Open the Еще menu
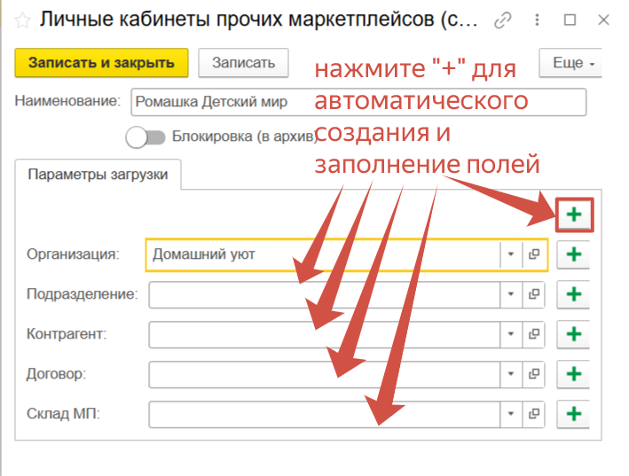This screenshot has width=629, height=476. click(572, 63)
